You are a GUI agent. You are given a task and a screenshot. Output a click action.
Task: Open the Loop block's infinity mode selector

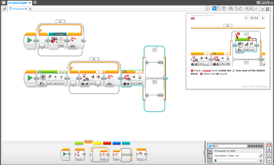pyautogui.click(x=110, y=83)
